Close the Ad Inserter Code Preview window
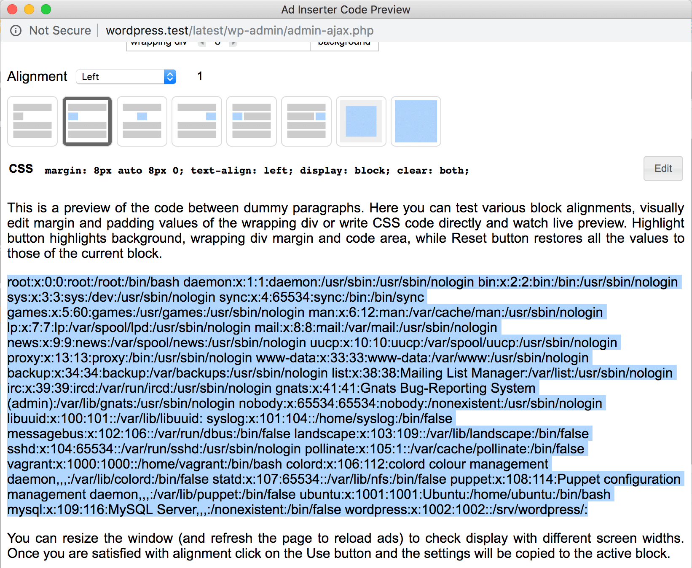This screenshot has width=692, height=568. [12, 9]
